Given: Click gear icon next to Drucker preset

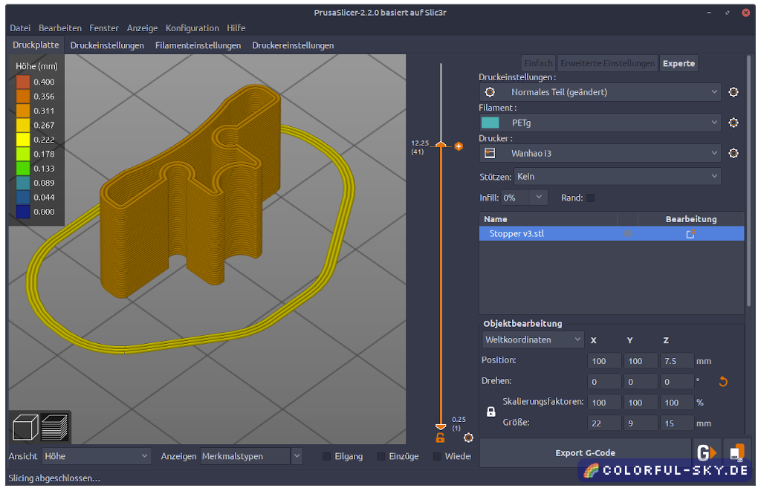Looking at the screenshot, I should [734, 153].
